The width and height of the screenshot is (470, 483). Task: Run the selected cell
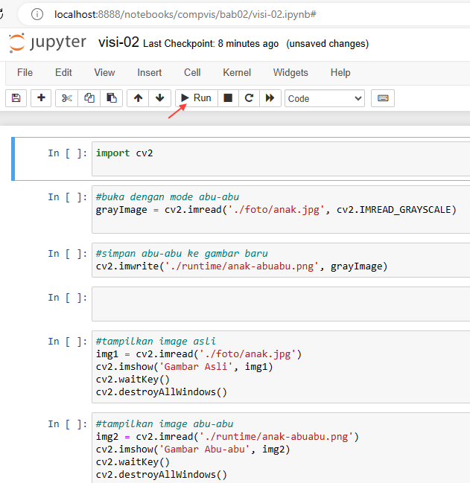point(197,98)
